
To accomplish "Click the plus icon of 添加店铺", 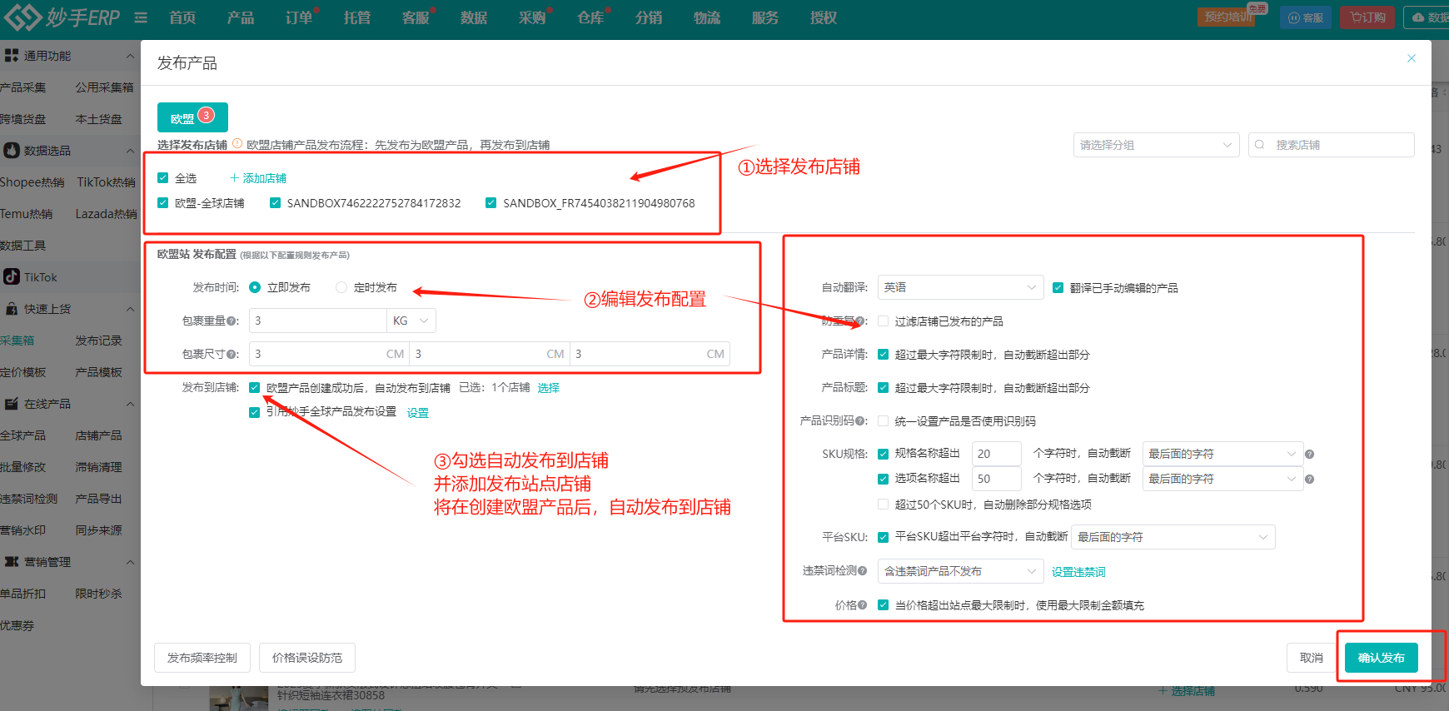I will click(x=234, y=178).
